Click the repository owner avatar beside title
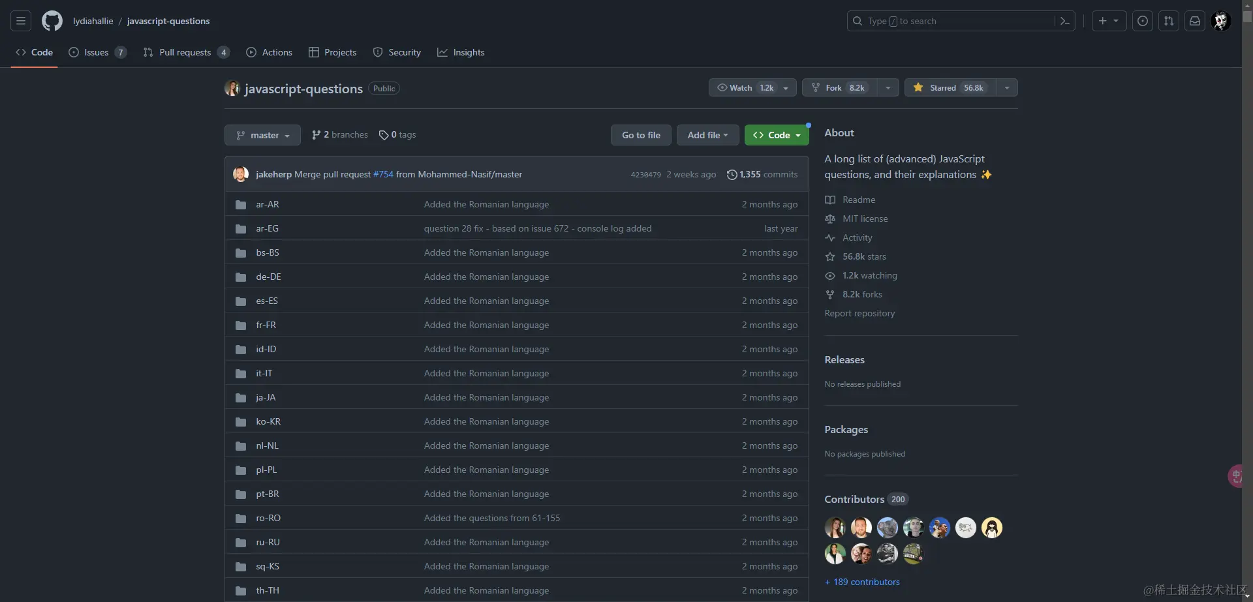 [232, 88]
